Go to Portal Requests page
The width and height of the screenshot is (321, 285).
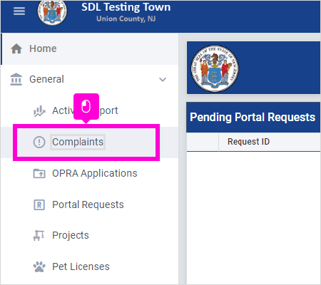[88, 204]
